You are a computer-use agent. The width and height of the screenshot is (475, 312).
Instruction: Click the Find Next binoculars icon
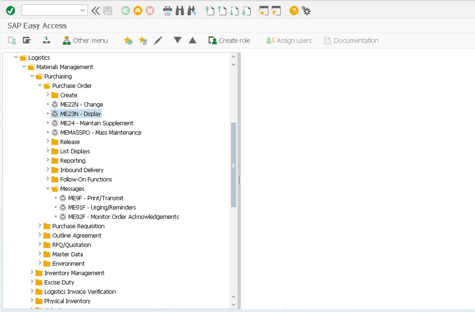pos(192,11)
